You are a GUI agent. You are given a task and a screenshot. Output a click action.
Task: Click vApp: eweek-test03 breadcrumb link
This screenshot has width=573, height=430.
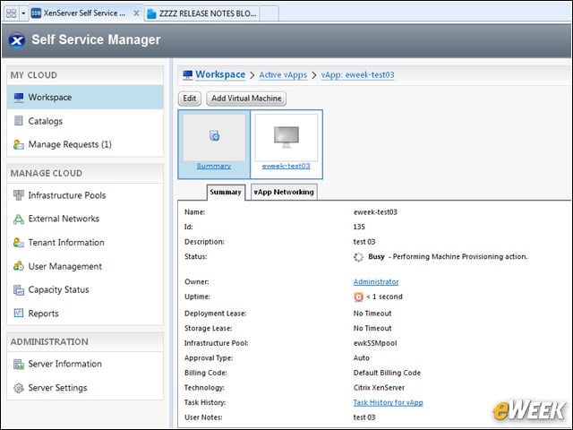pyautogui.click(x=357, y=75)
